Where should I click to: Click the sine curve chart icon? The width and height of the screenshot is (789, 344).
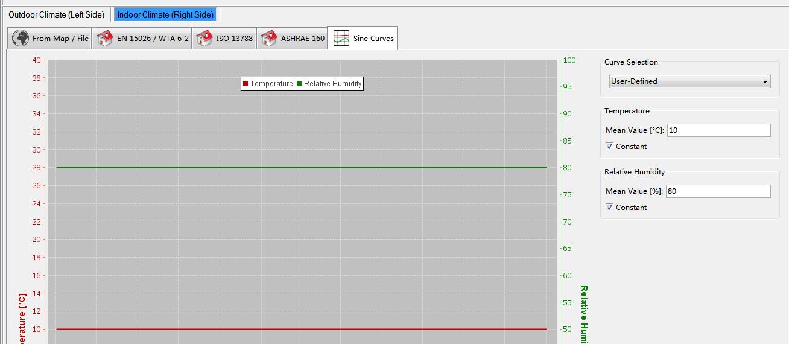[341, 38]
